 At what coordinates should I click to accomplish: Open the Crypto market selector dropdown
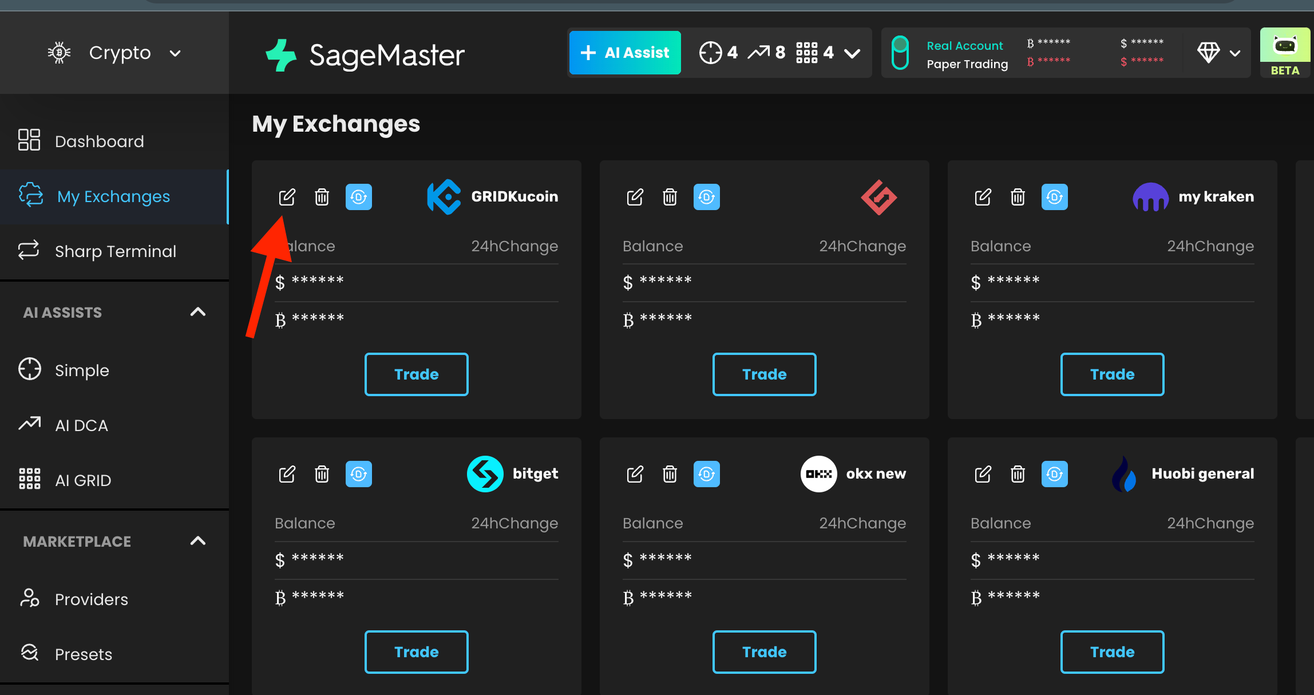114,53
